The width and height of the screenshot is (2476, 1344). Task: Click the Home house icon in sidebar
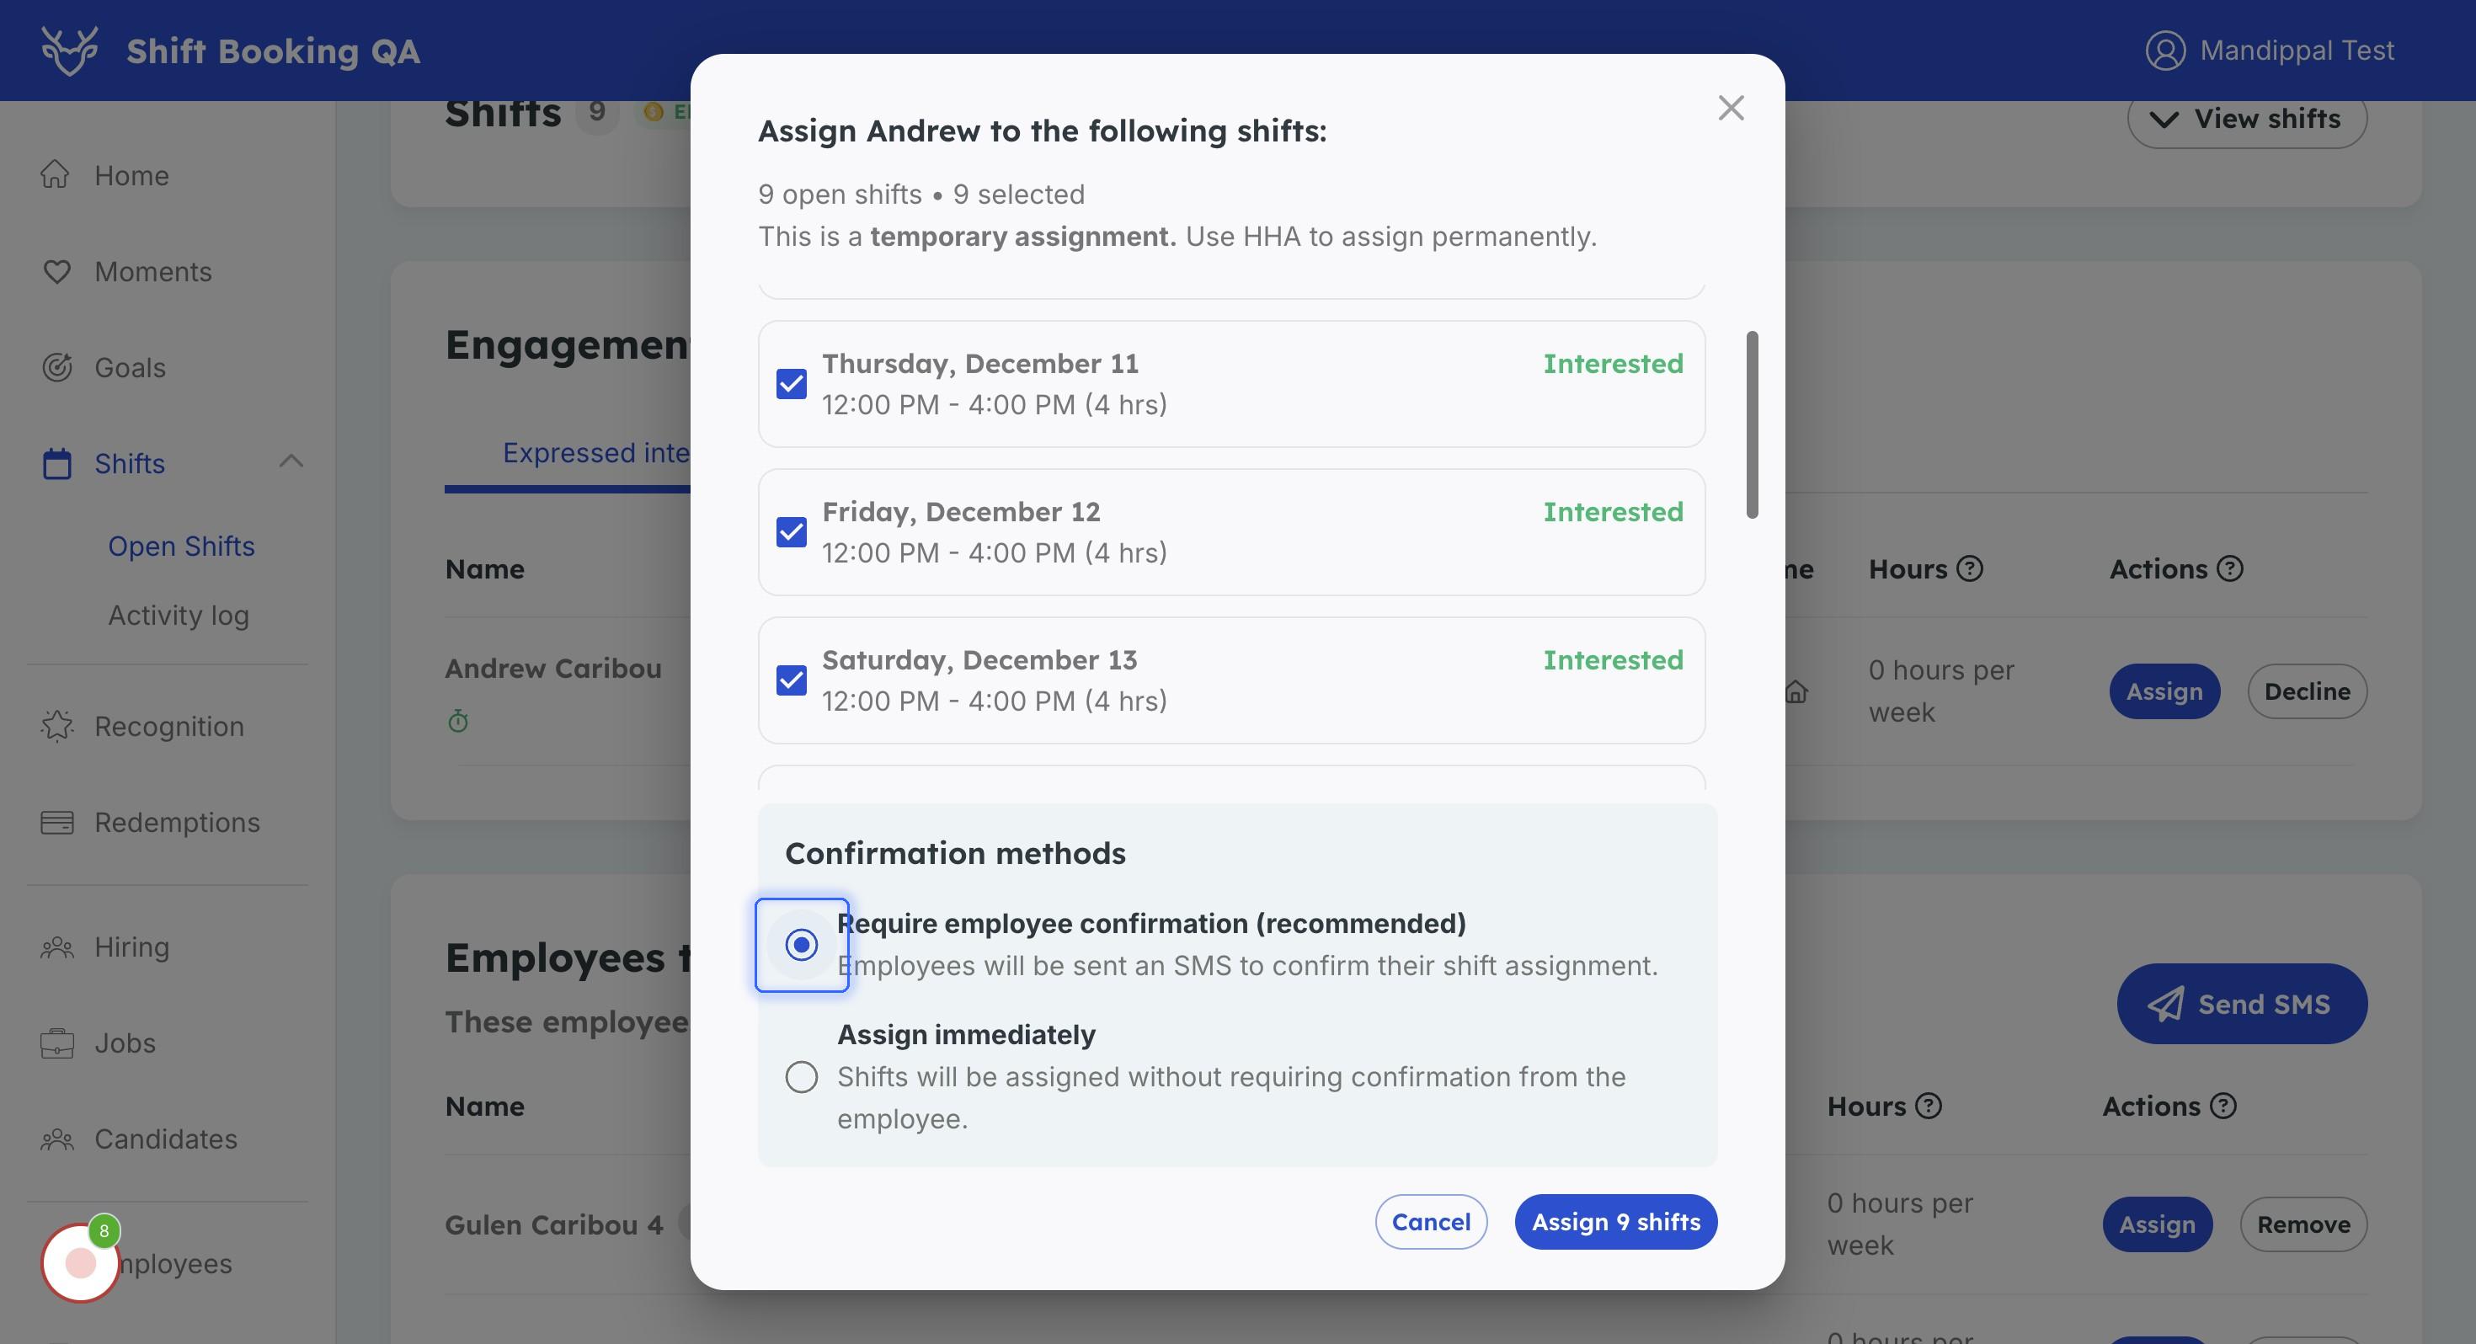point(56,175)
